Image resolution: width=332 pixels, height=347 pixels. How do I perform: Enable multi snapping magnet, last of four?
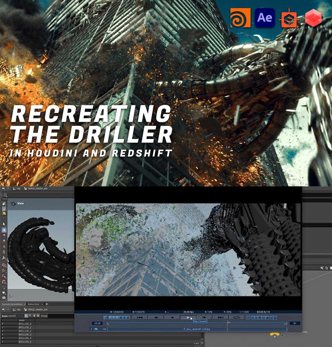pos(4,282)
